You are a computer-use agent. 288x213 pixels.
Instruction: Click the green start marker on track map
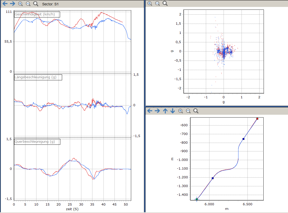(197, 199)
